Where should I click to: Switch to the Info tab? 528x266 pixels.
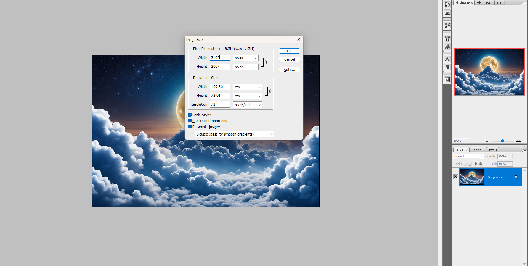click(x=499, y=3)
